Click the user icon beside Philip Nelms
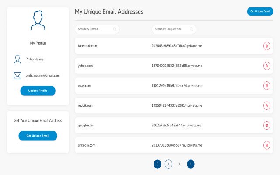 [17, 59]
